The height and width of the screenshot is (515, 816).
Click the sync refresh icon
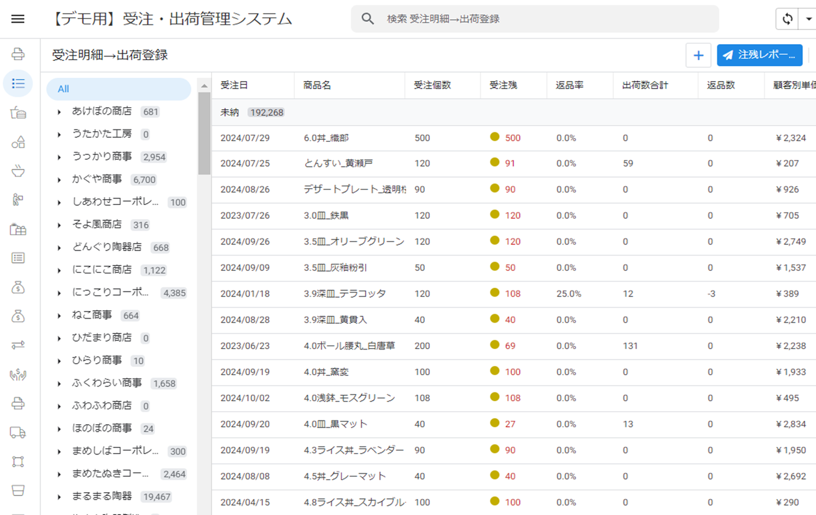pos(787,19)
